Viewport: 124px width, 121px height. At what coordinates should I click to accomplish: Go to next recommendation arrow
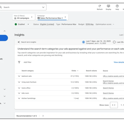pyautogui.click(x=43, y=116)
